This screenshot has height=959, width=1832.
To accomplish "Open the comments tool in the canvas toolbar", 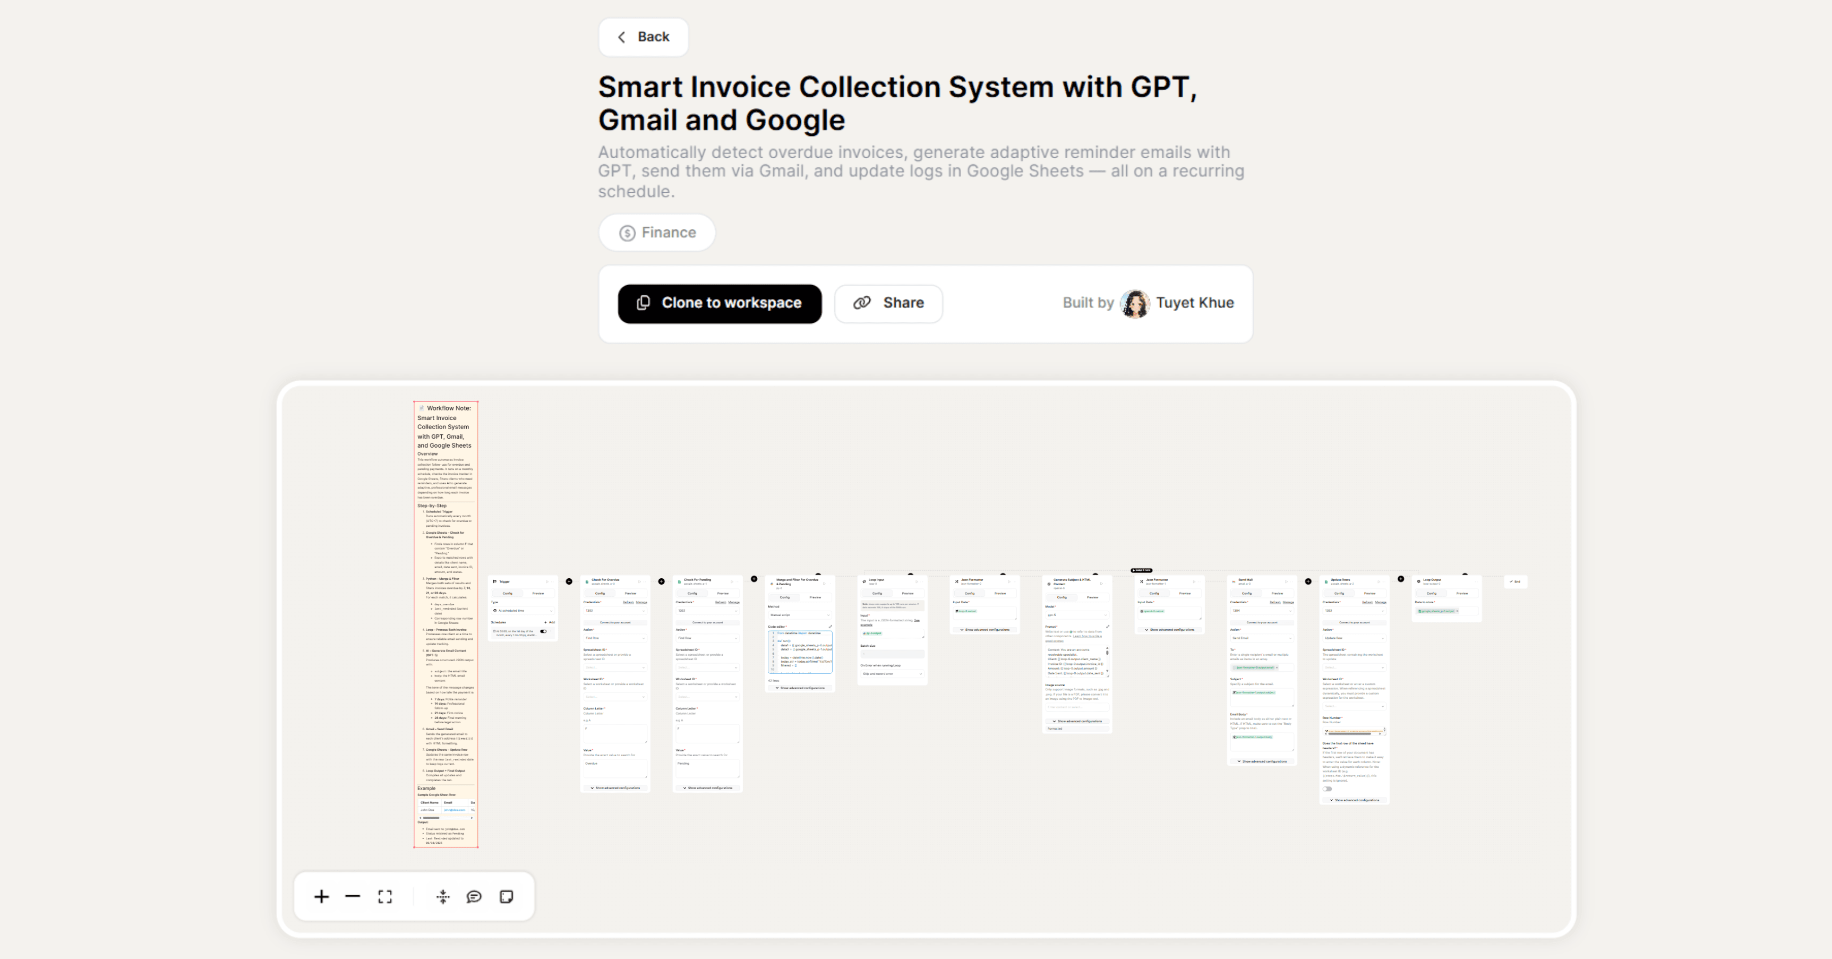I will [474, 897].
